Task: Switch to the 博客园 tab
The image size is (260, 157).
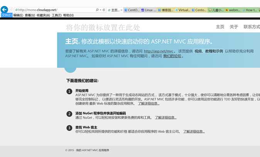Action: tap(165, 10)
